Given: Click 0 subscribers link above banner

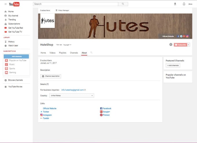Looking at the screenshot, I should (x=45, y=10).
